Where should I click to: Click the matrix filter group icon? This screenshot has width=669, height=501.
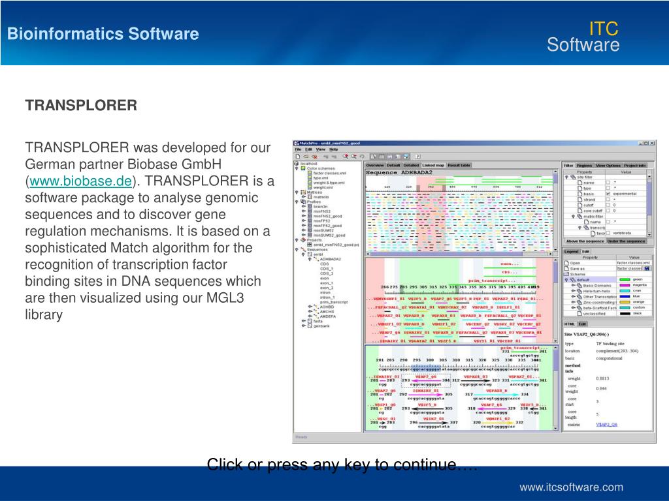[x=579, y=217]
